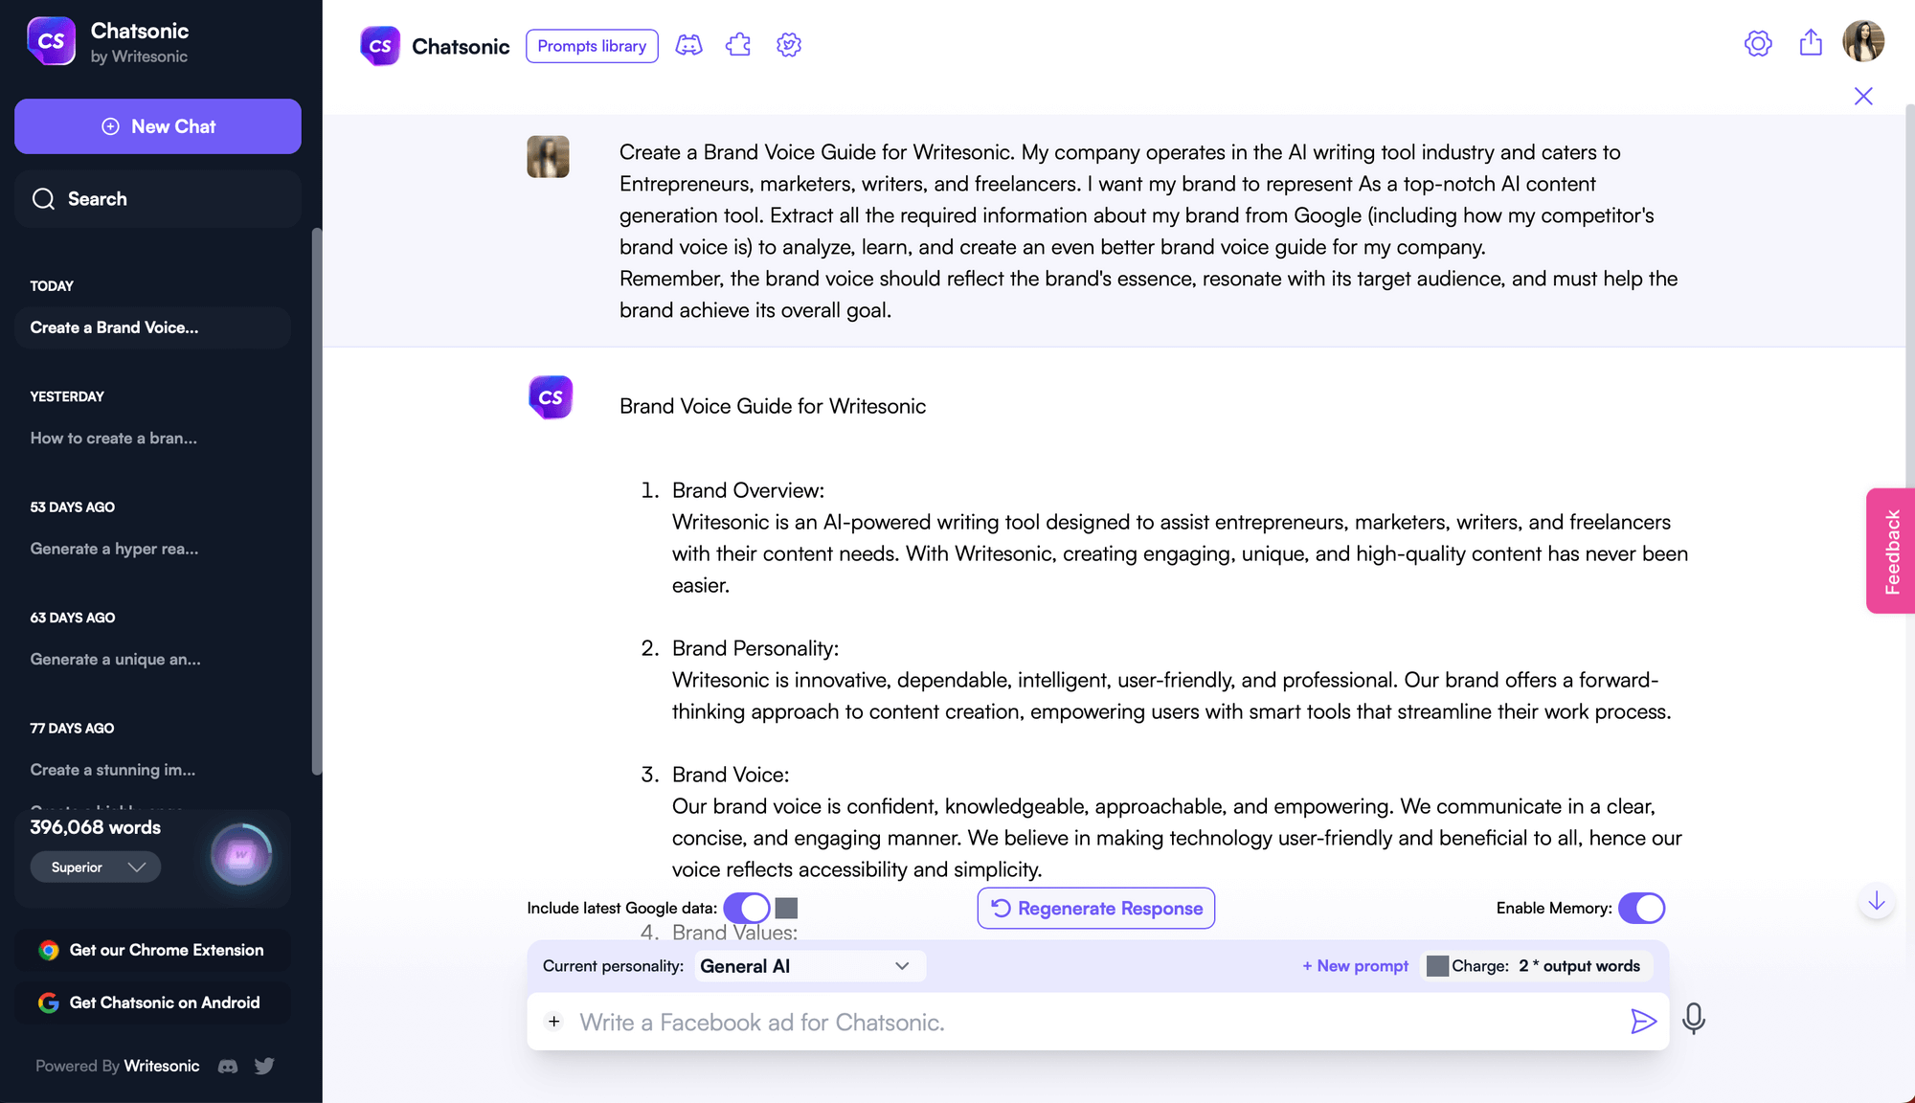Disable the Enable Memory toggle

click(1641, 908)
